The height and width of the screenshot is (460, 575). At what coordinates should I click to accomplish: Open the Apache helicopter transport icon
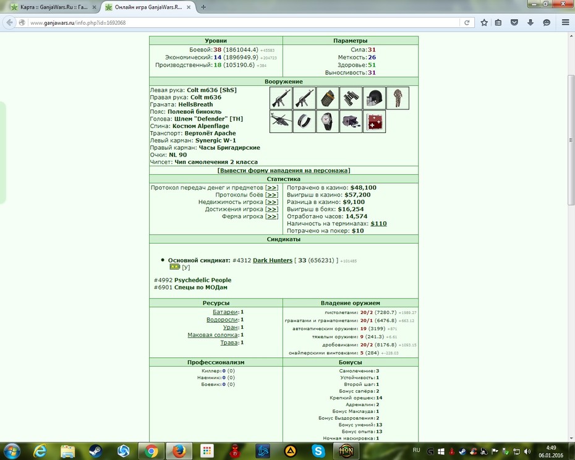pyautogui.click(x=281, y=121)
